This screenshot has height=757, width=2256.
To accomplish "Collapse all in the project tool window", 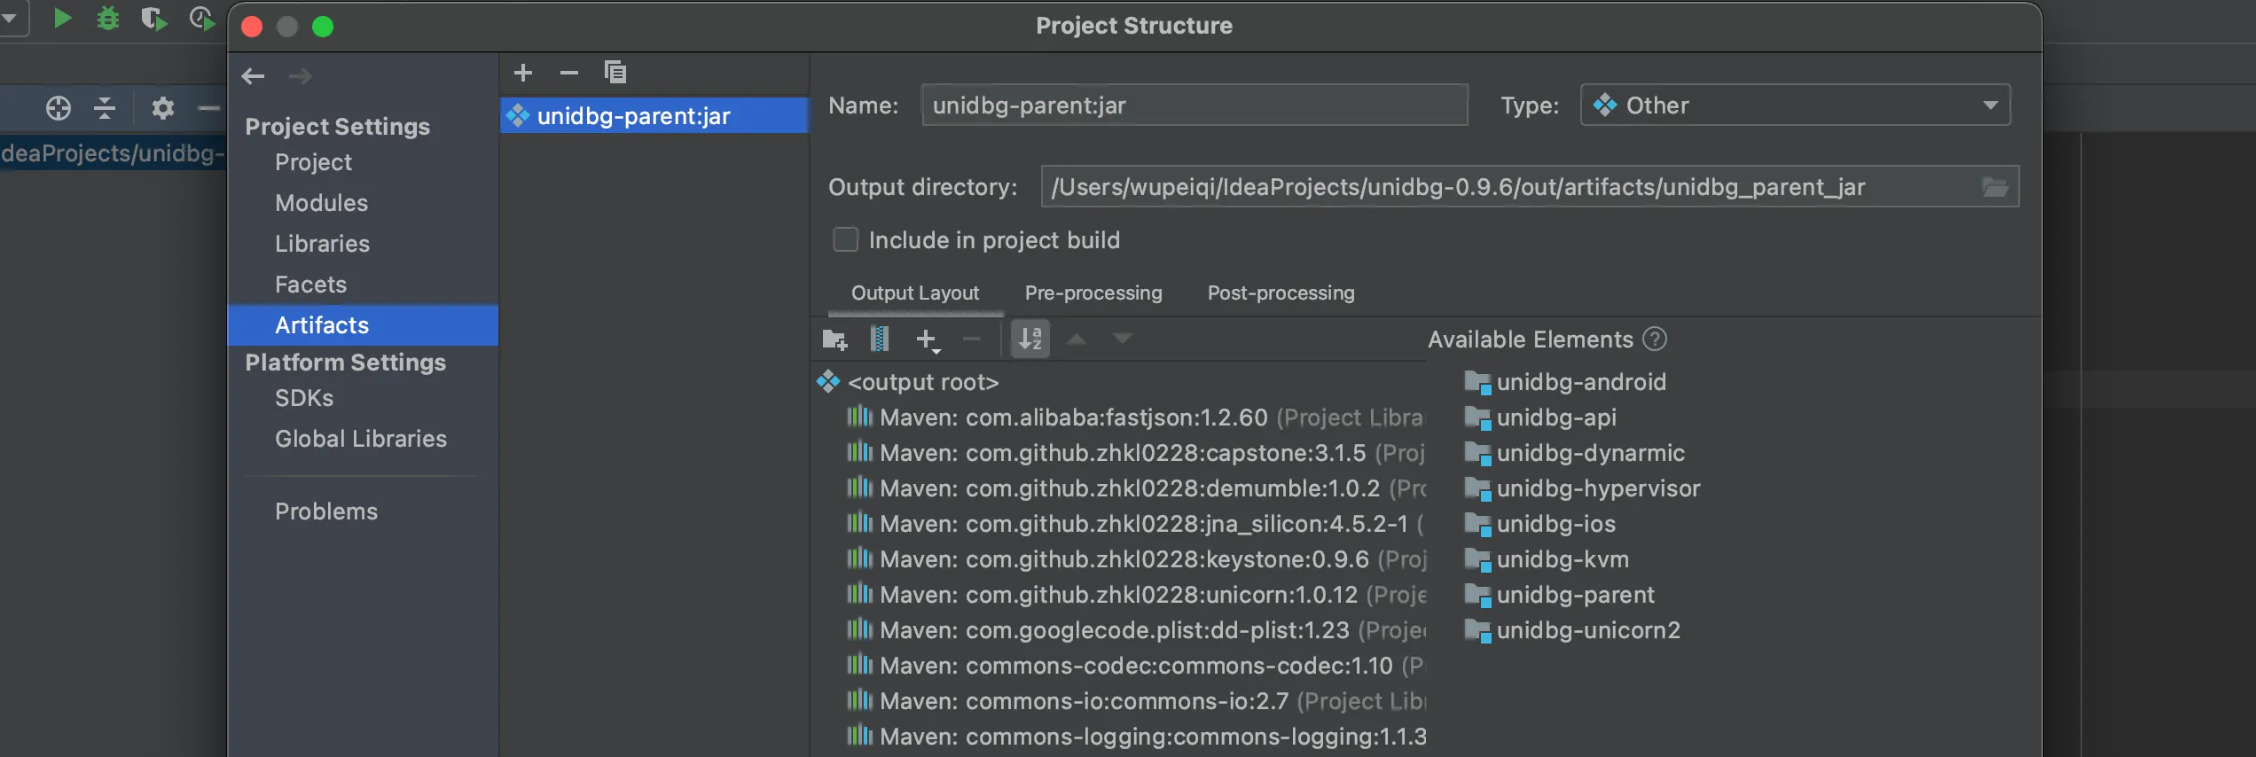I will coord(105,108).
